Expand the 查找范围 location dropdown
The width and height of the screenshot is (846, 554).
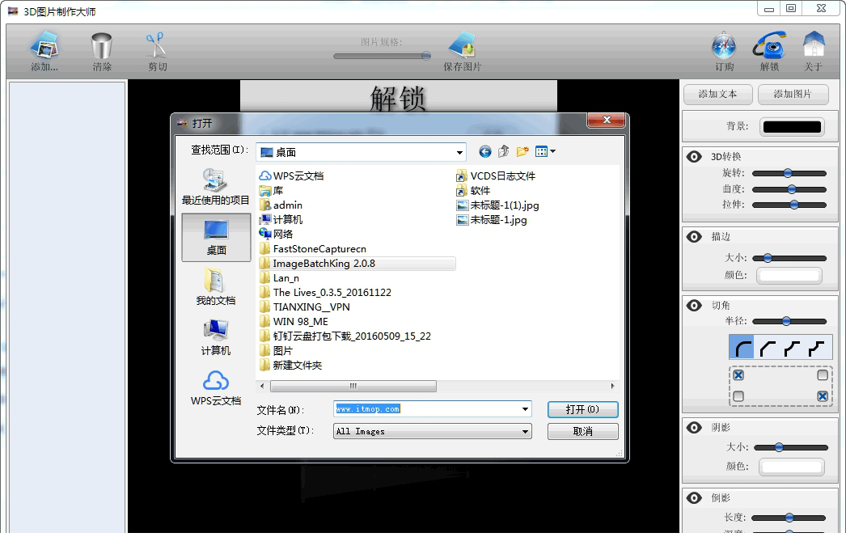459,152
